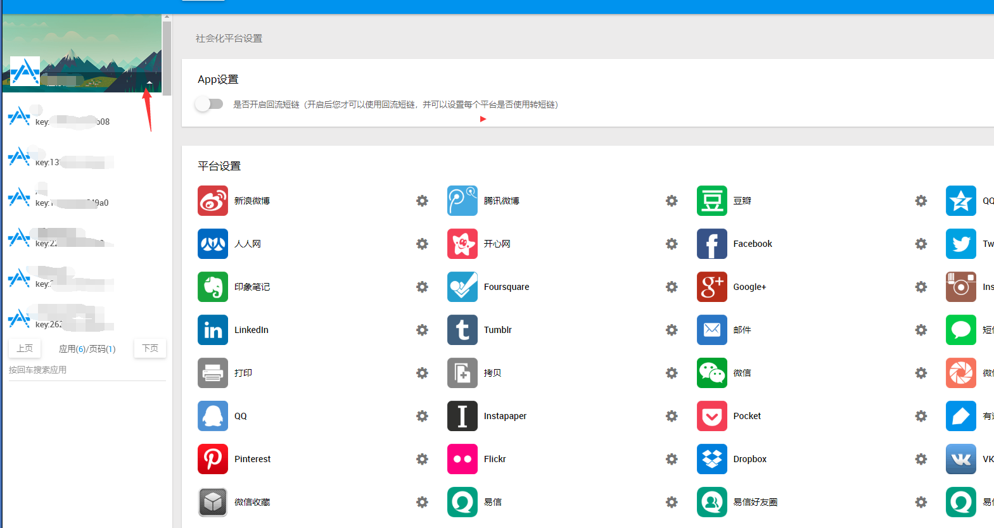
Task: Click the Foursquare icon
Action: pyautogui.click(x=462, y=287)
